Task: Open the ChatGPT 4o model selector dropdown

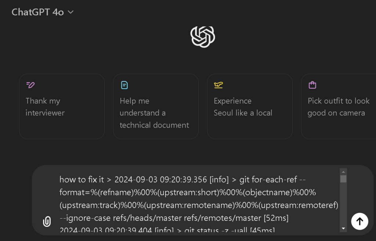Action: click(43, 12)
